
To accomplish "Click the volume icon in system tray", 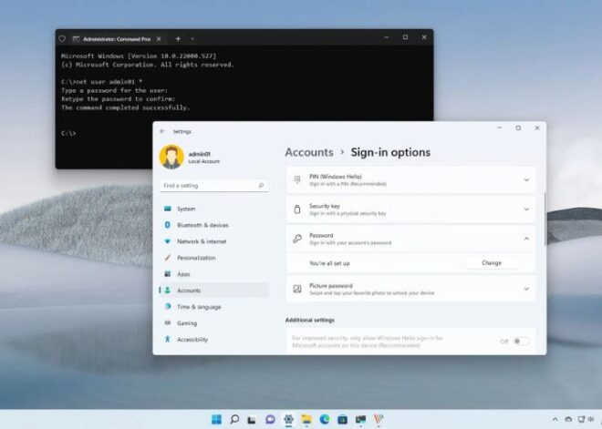I will [x=591, y=419].
